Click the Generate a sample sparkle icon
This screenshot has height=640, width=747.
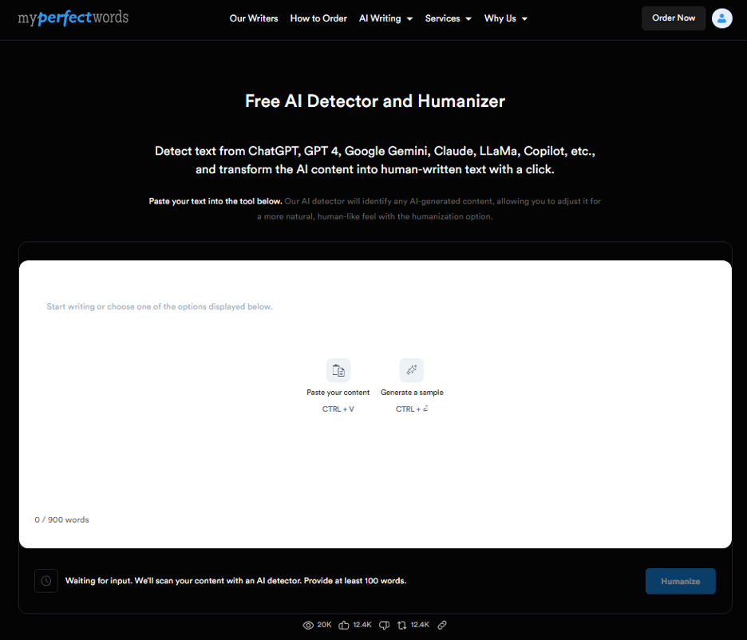pos(412,370)
